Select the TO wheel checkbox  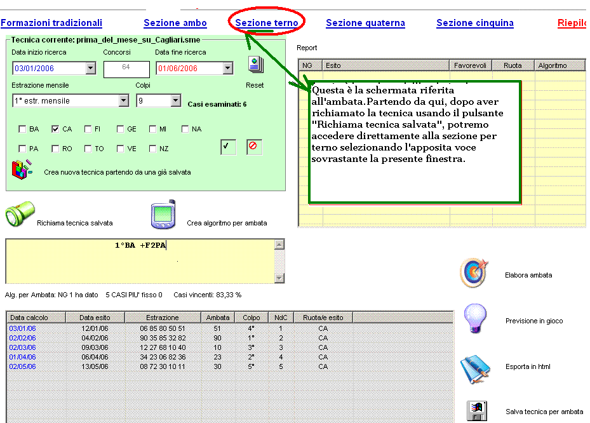[88, 149]
